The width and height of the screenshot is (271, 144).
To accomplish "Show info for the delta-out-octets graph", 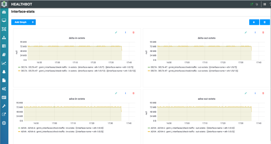I will click(x=255, y=32).
